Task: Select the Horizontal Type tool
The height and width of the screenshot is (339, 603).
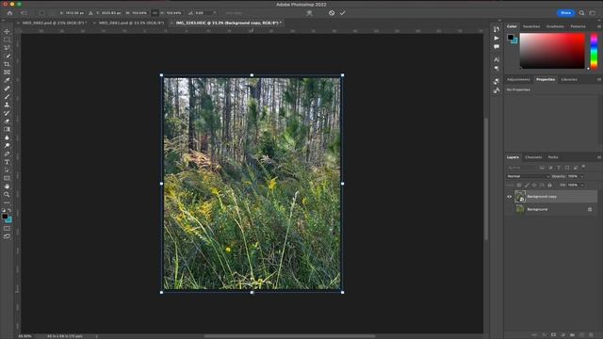Action: [7, 162]
